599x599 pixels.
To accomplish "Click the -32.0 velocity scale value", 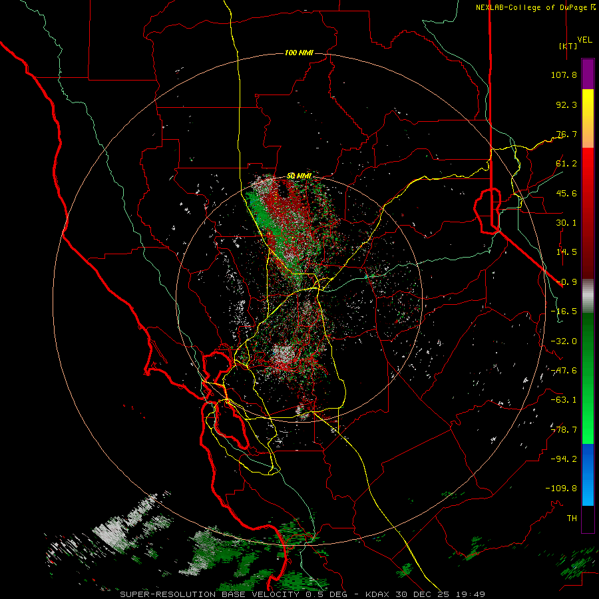I will tap(564, 341).
